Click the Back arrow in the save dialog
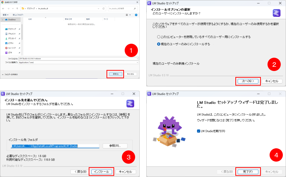 tap(3, 9)
